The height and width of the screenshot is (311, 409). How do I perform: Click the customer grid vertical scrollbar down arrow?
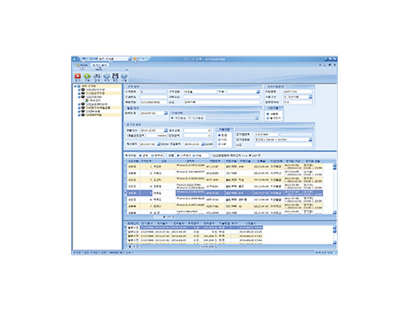(335, 212)
